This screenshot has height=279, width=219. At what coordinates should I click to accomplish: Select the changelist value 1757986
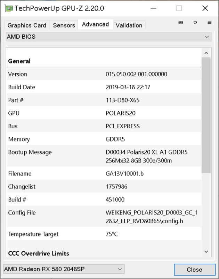click(x=116, y=187)
